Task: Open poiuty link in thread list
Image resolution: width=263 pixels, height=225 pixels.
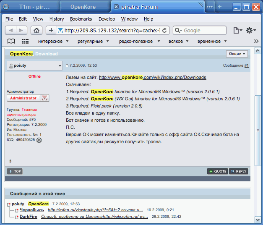Action: [x=18, y=204]
